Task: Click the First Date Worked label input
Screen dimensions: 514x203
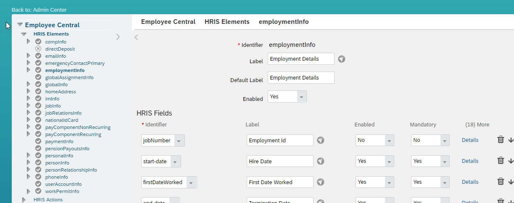Action: point(280,182)
